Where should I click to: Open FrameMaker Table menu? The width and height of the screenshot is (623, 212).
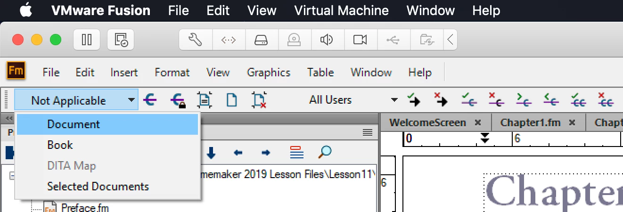click(x=320, y=73)
